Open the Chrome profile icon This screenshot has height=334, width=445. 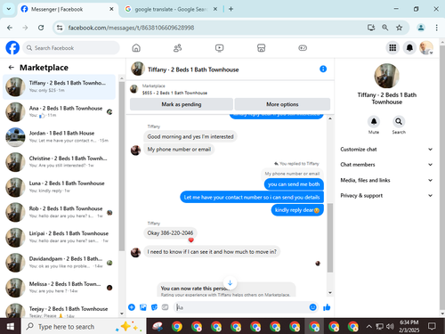(421, 28)
